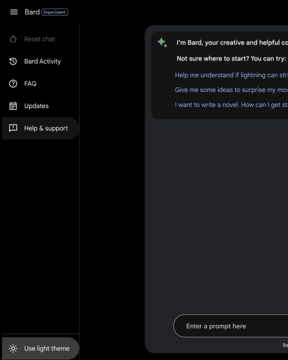Click the sun icon for light theme

pyautogui.click(x=13, y=348)
